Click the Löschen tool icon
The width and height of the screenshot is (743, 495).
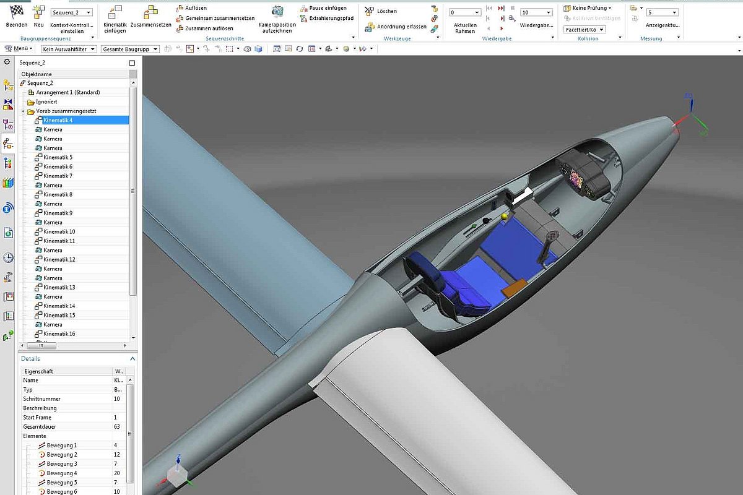coord(370,11)
